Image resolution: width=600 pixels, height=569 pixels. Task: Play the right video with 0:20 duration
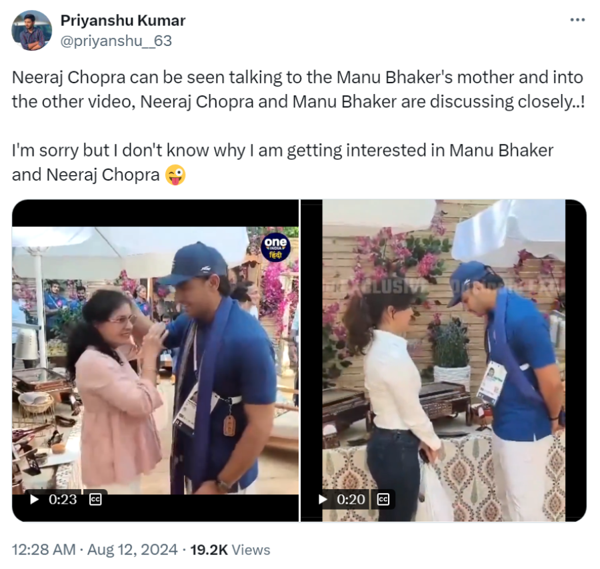tap(321, 499)
